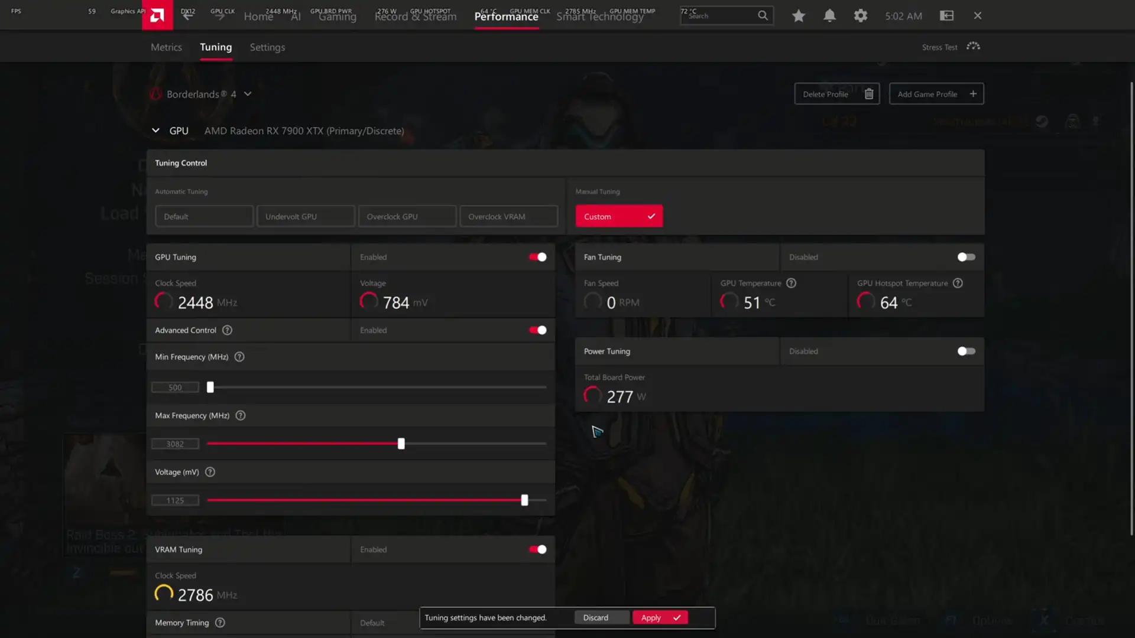
Task: Enable Fan Tuning toggle
Action: coord(966,257)
